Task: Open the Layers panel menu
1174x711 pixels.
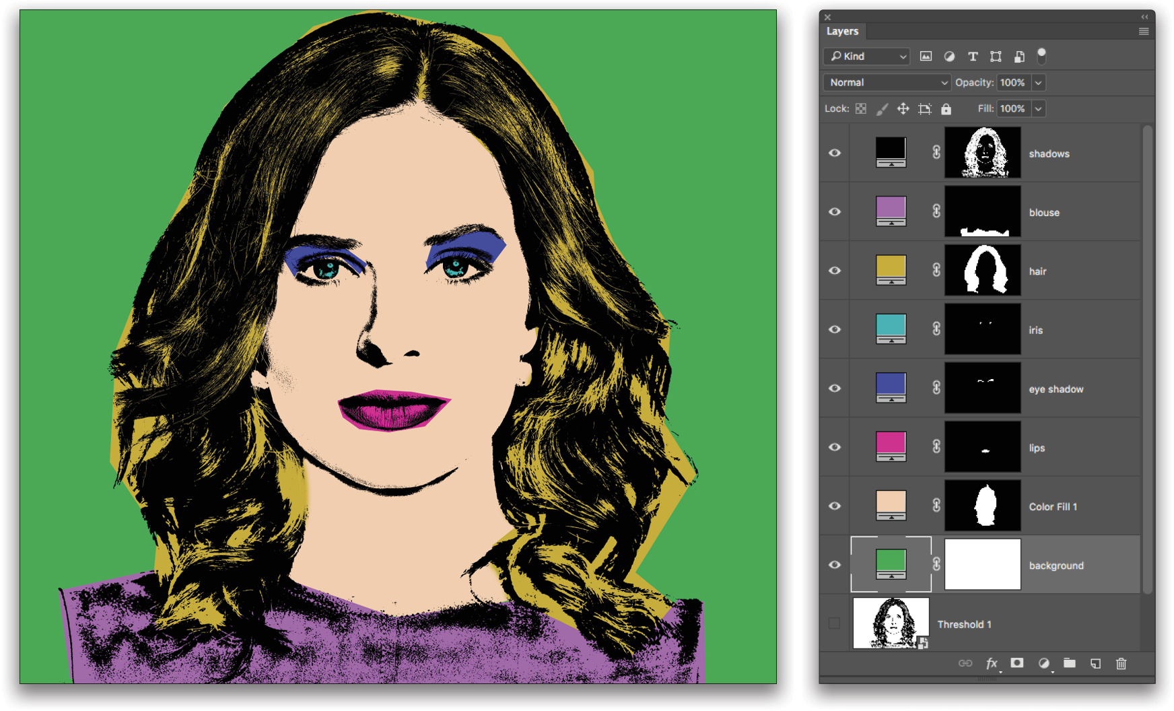Action: (1143, 31)
